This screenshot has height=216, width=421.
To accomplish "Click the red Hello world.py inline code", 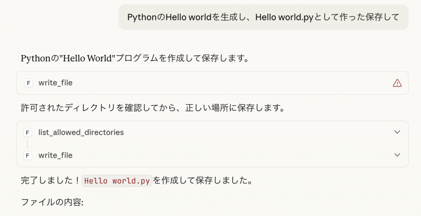I will point(118,181).
